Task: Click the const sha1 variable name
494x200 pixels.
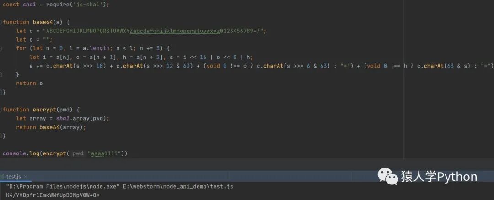Action: coord(29,5)
